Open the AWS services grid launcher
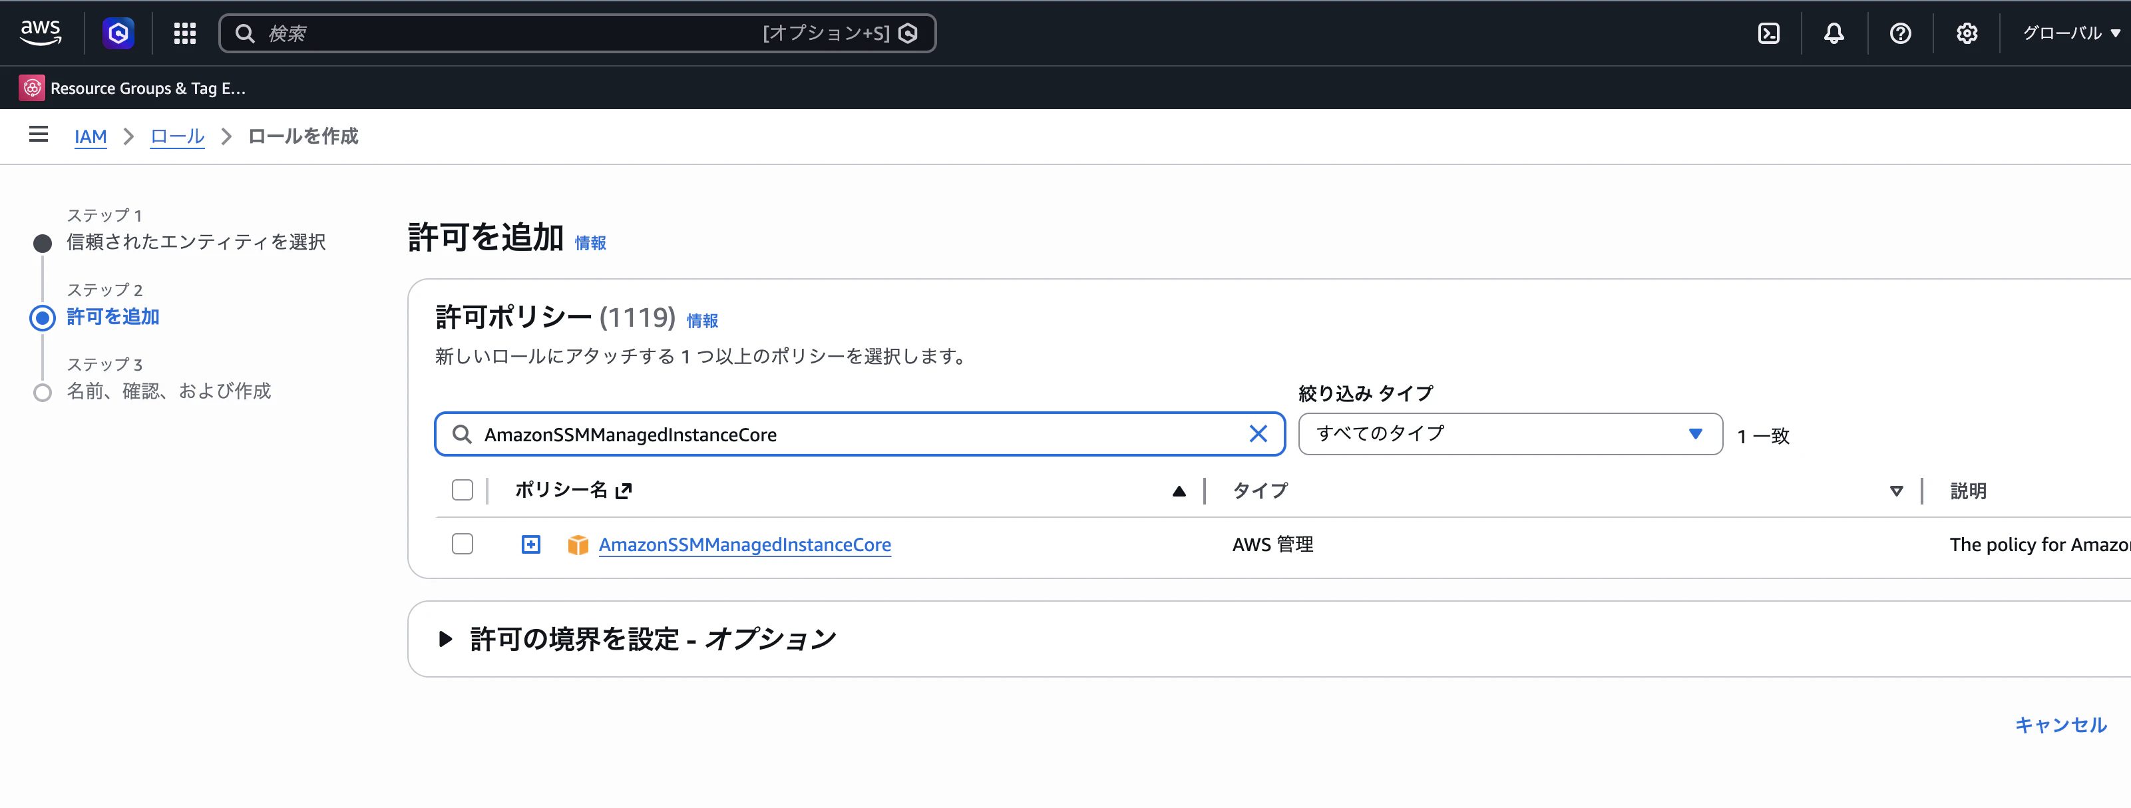 (184, 33)
